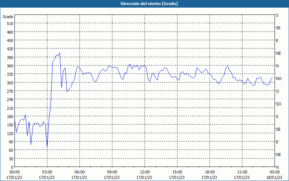Image resolution: width=289 pixels, height=181 pixels.
Task: Select the 270 y-axis value
Action: pos(10,91)
